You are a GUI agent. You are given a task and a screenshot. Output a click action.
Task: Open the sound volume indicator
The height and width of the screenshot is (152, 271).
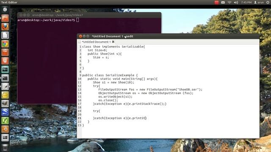tap(236, 3)
